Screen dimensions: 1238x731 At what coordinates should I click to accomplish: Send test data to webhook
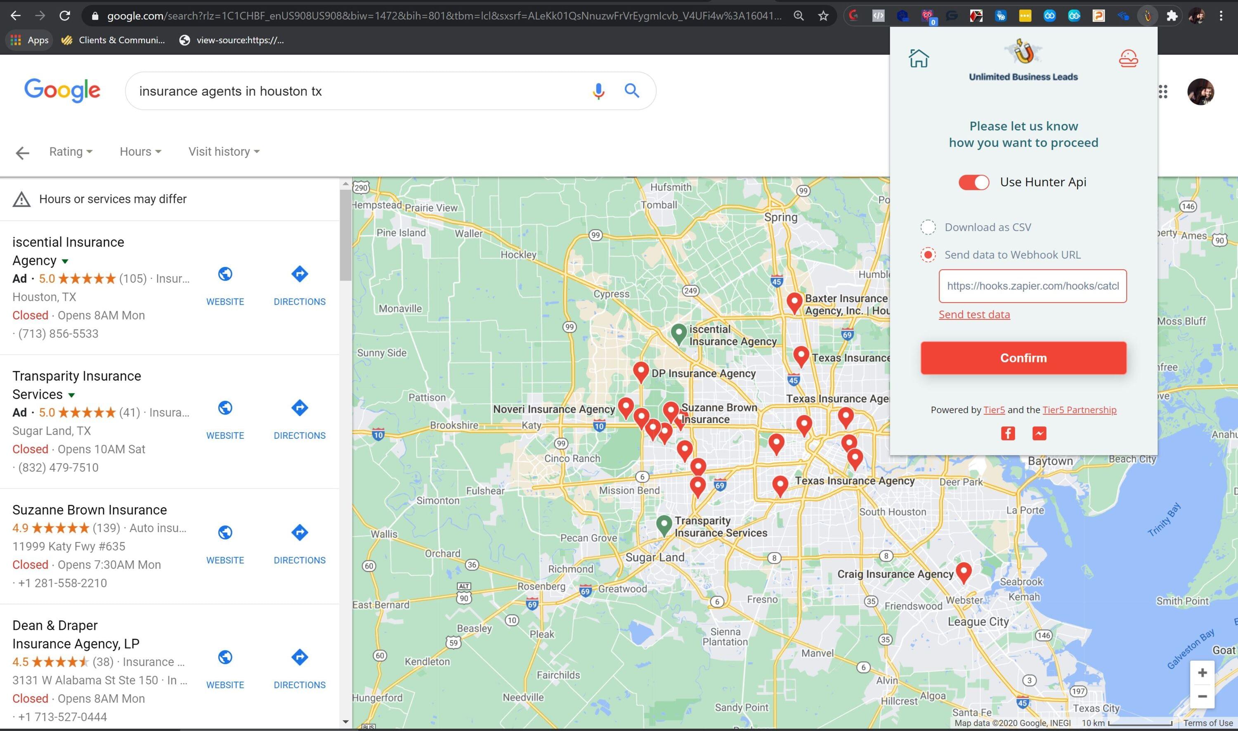point(974,314)
